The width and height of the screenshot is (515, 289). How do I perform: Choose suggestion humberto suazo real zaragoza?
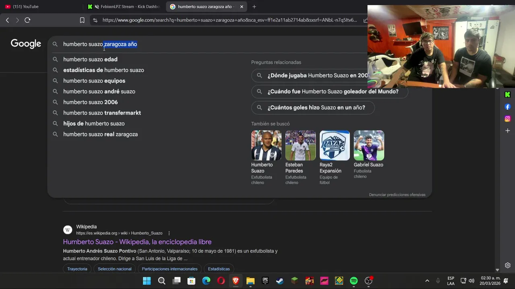click(101, 134)
